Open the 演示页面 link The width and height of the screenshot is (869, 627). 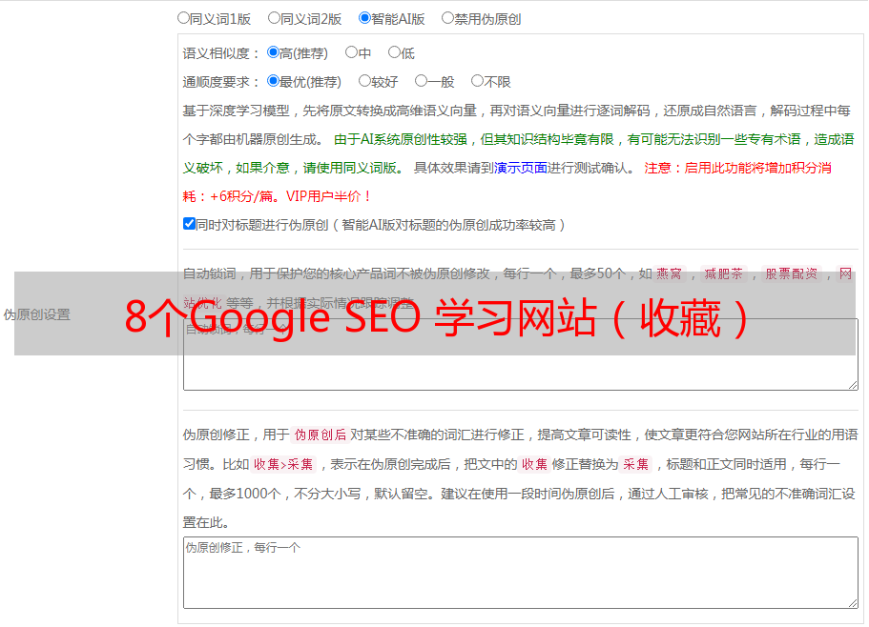[x=520, y=168]
